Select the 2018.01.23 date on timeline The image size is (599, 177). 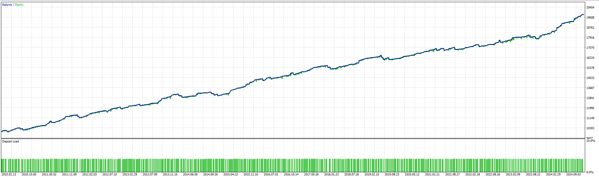331,174
